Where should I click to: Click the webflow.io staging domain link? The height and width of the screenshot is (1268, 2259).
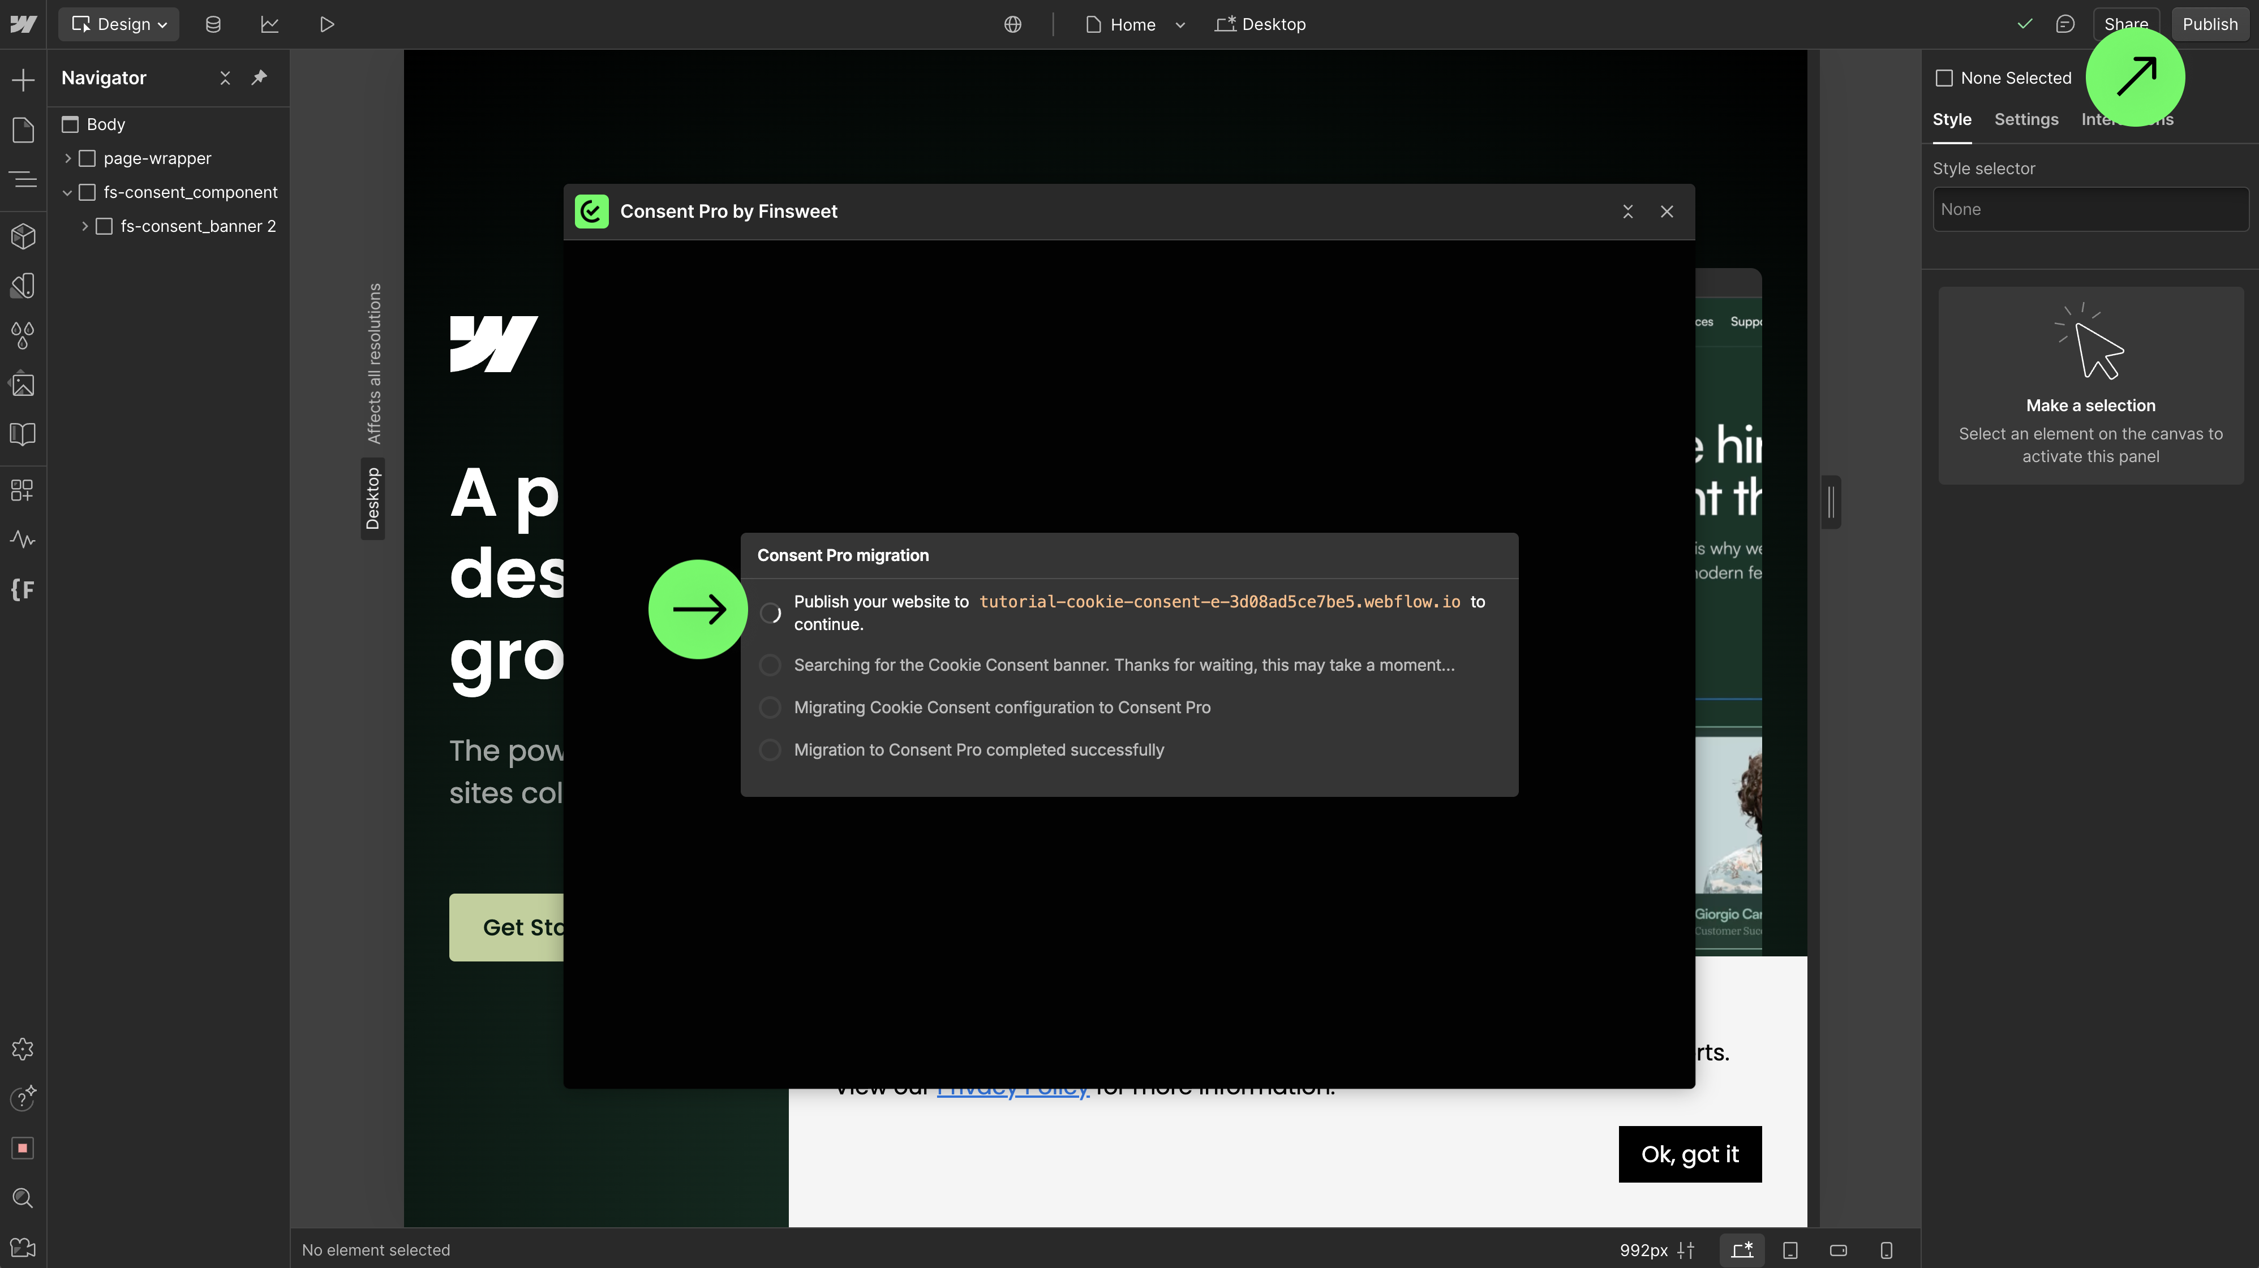(1220, 602)
